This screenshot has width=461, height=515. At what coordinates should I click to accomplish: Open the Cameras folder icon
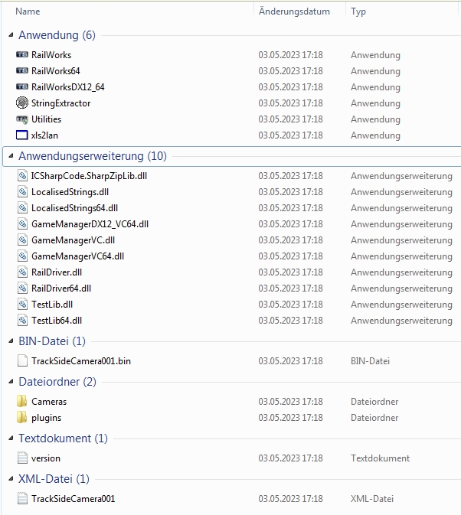22,402
